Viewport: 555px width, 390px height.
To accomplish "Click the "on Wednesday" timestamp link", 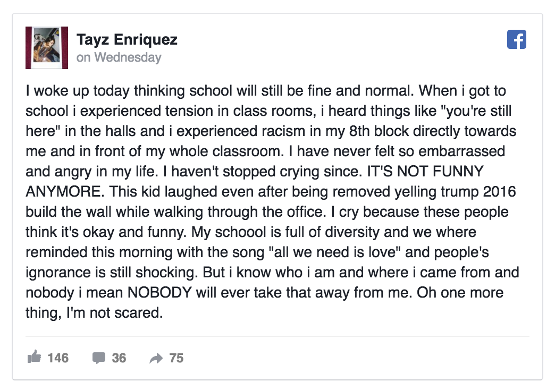I will pyautogui.click(x=119, y=57).
